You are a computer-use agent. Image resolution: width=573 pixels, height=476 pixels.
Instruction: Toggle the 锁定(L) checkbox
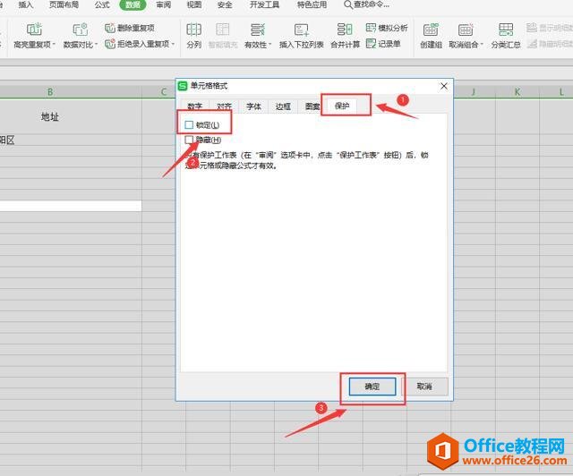tap(189, 125)
